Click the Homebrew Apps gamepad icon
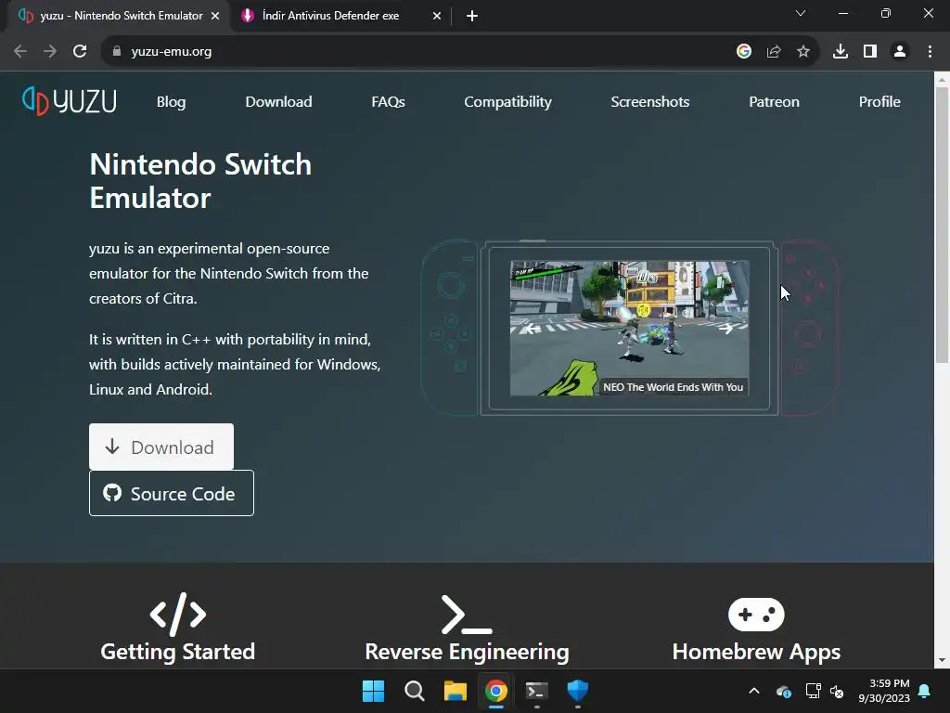950x713 pixels. pyautogui.click(x=756, y=615)
